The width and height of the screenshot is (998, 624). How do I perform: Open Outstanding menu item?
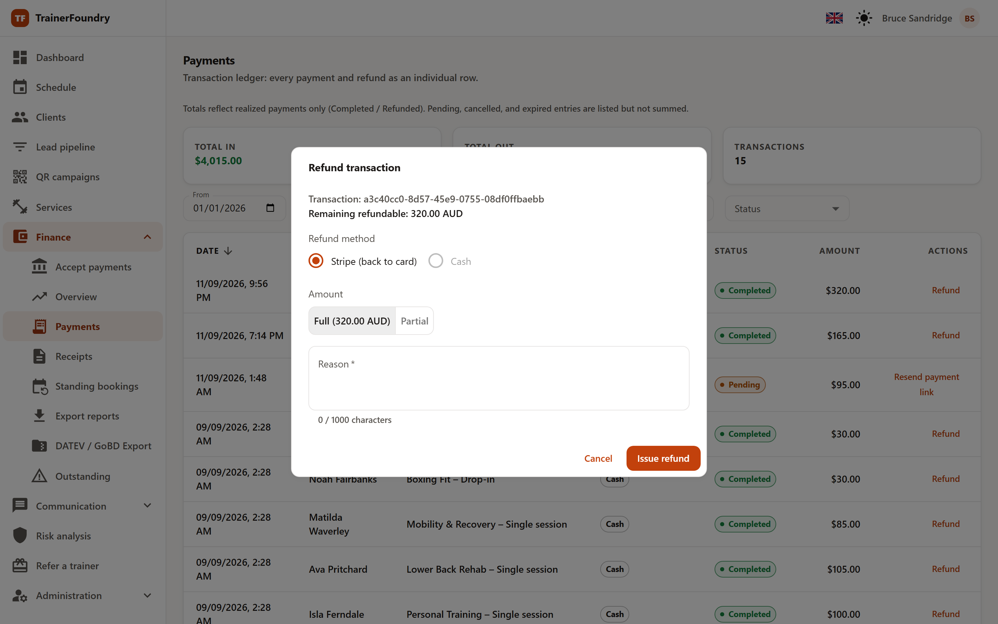tap(83, 476)
